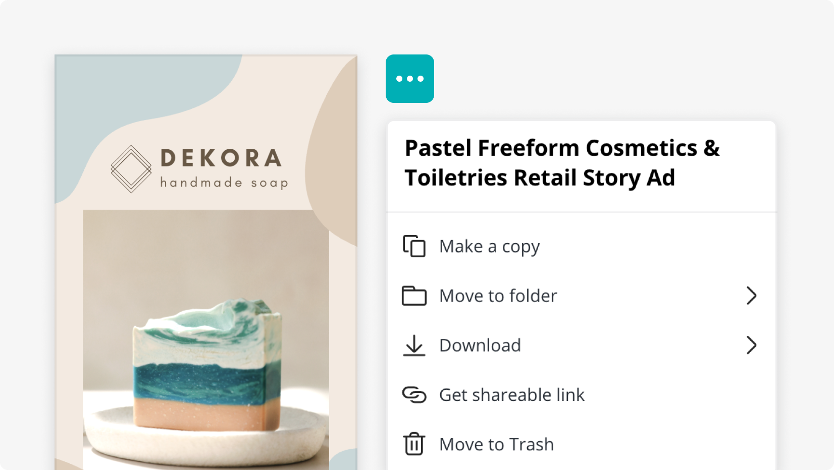This screenshot has width=834, height=470.
Task: Click the ellipsis dots inside the teal button
Action: point(409,79)
